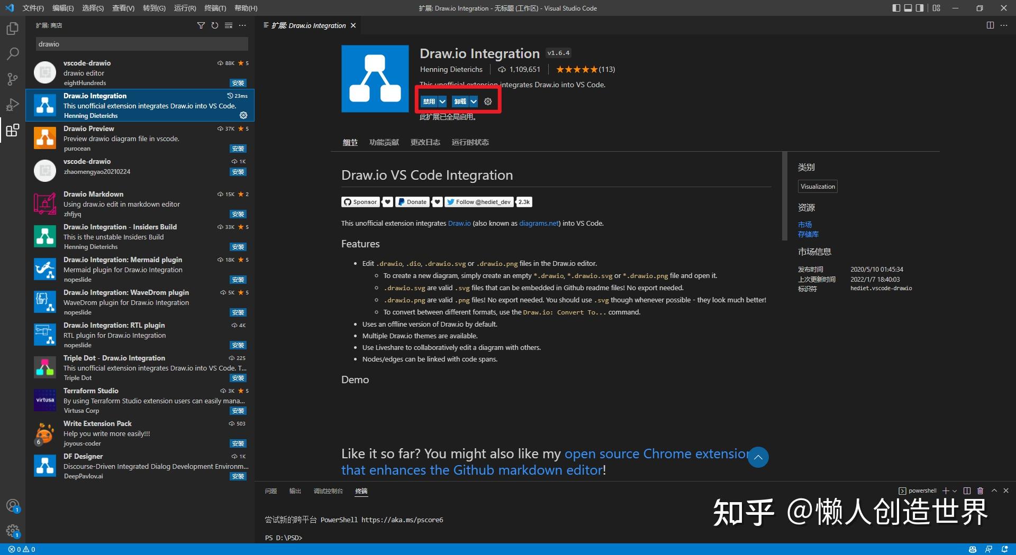Install the Terraform Studio extension
Viewport: 1016px width, 555px height.
[x=238, y=411]
